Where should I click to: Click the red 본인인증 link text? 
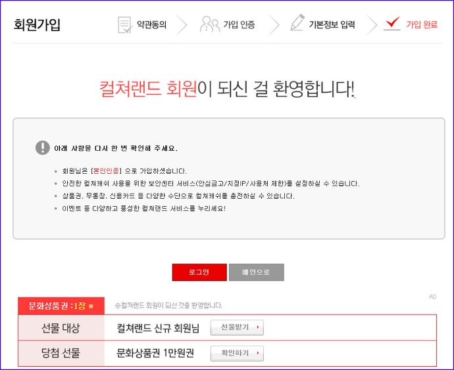[x=106, y=171]
